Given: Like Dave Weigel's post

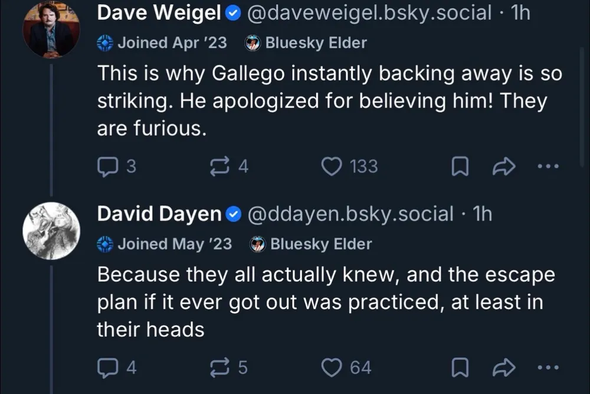Looking at the screenshot, I should (x=332, y=167).
